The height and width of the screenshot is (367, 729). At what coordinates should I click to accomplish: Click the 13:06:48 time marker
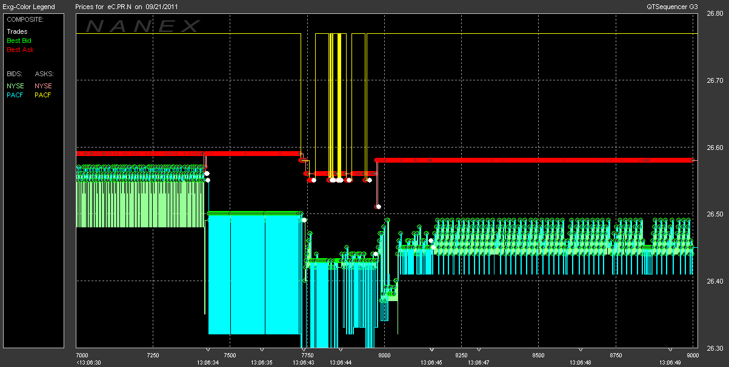581,363
